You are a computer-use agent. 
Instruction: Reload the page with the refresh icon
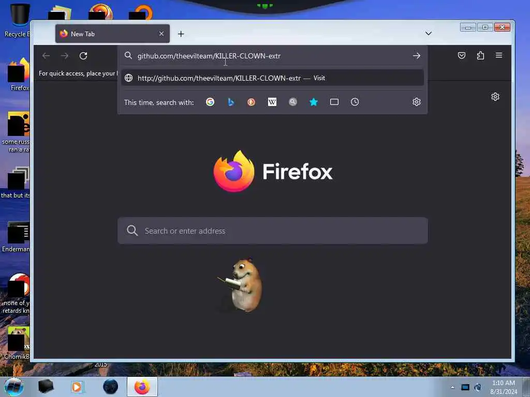click(83, 56)
